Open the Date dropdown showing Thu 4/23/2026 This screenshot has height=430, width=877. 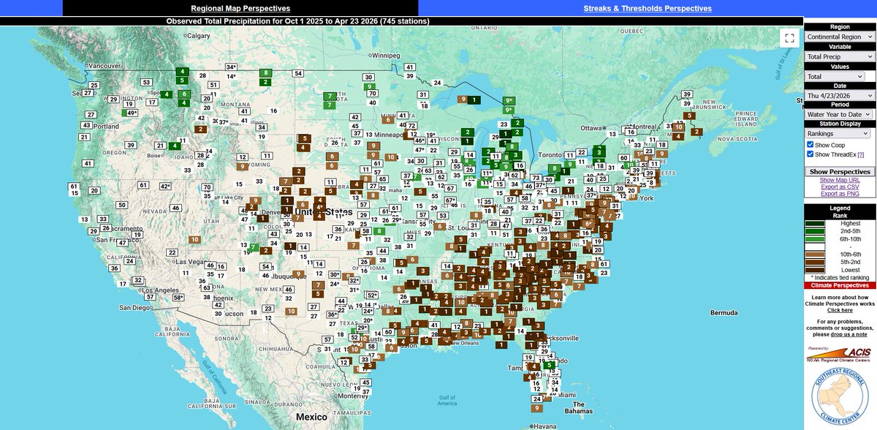[x=839, y=95]
